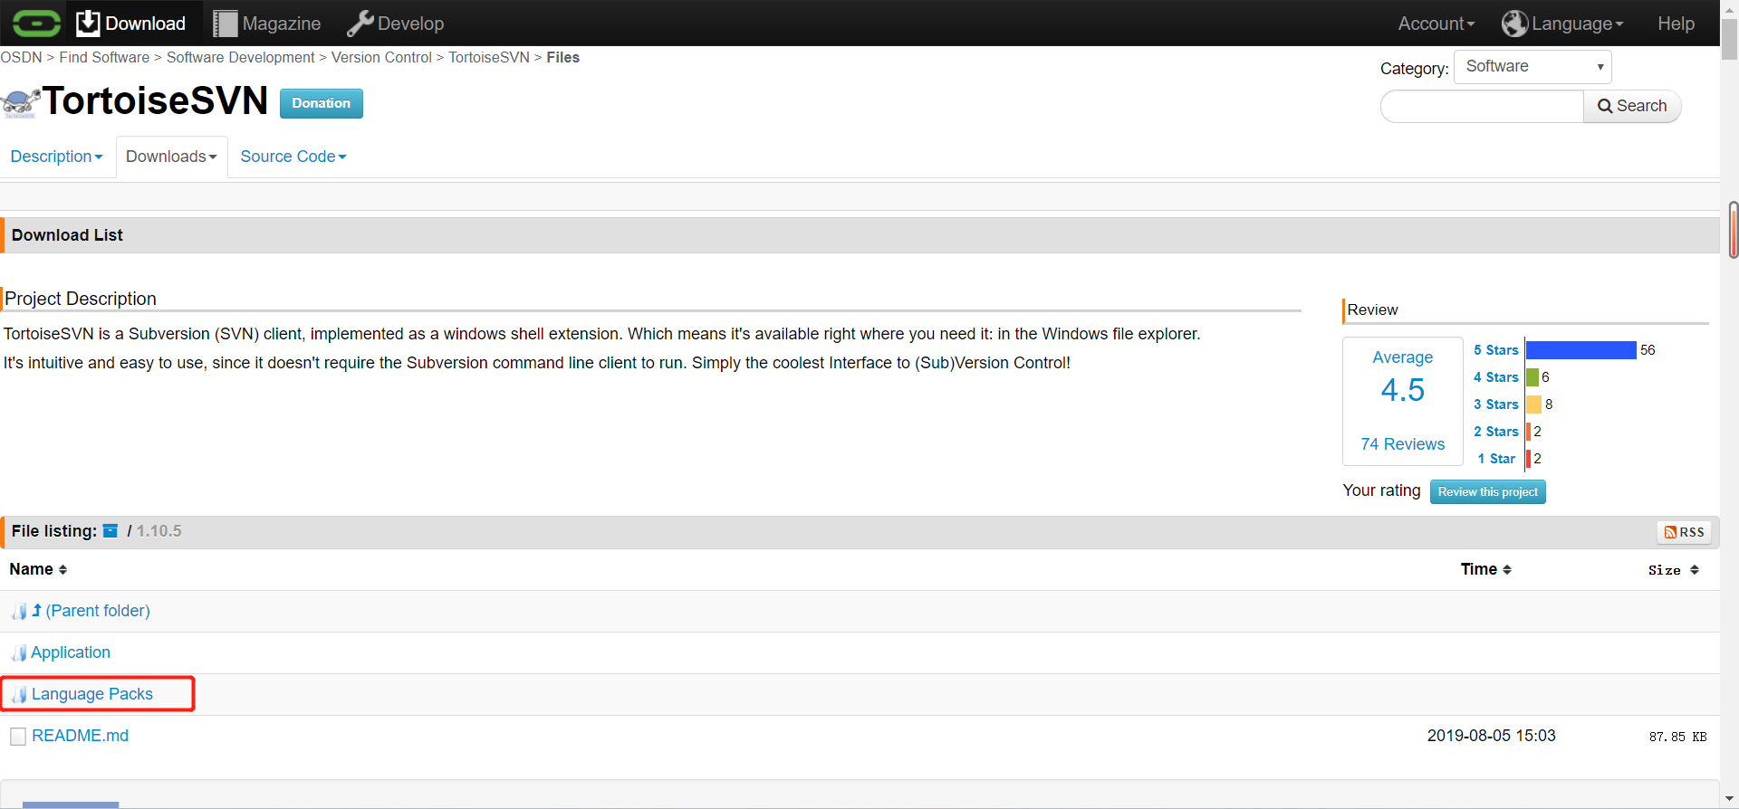Click the blue 5 Stars rating bar
Image resolution: width=1739 pixels, height=809 pixels.
1580,350
